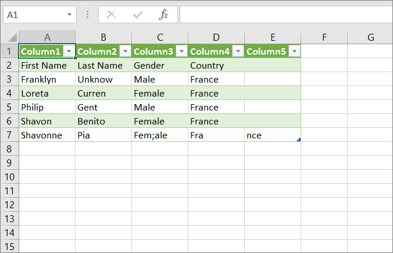Click the Cancel entry X icon
The width and height of the screenshot is (393, 253).
[111, 15]
